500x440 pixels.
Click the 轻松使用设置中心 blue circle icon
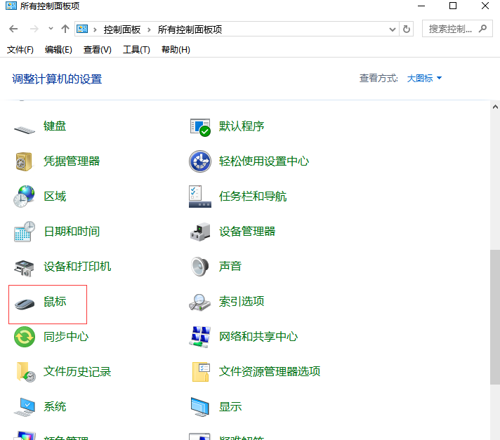[200, 161]
